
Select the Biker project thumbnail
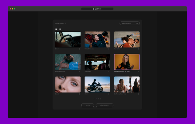coord(98,84)
